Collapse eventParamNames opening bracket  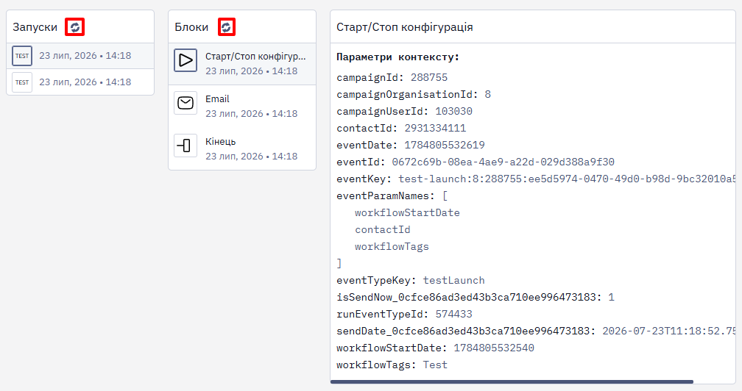pos(445,196)
